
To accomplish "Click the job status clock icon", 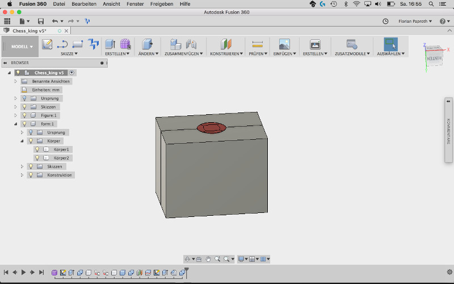I will pos(386,21).
